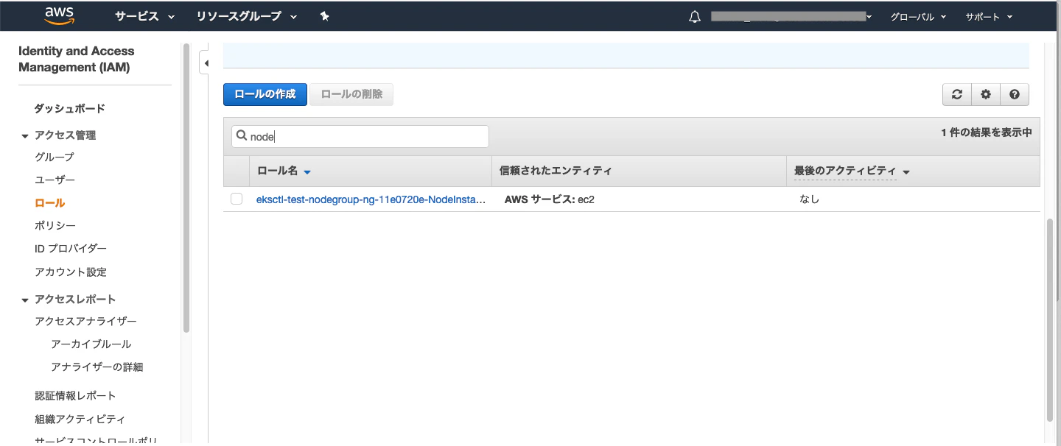Open the サービス dropdown menu
Image resolution: width=1061 pixels, height=446 pixels.
[x=139, y=15]
